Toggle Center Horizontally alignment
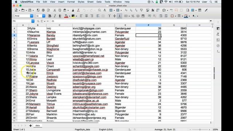The height and width of the screenshot is (131, 233). pyautogui.click(x=87, y=16)
